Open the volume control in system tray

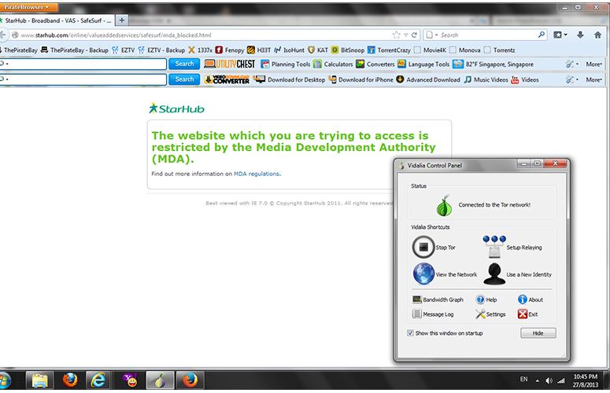coord(549,380)
